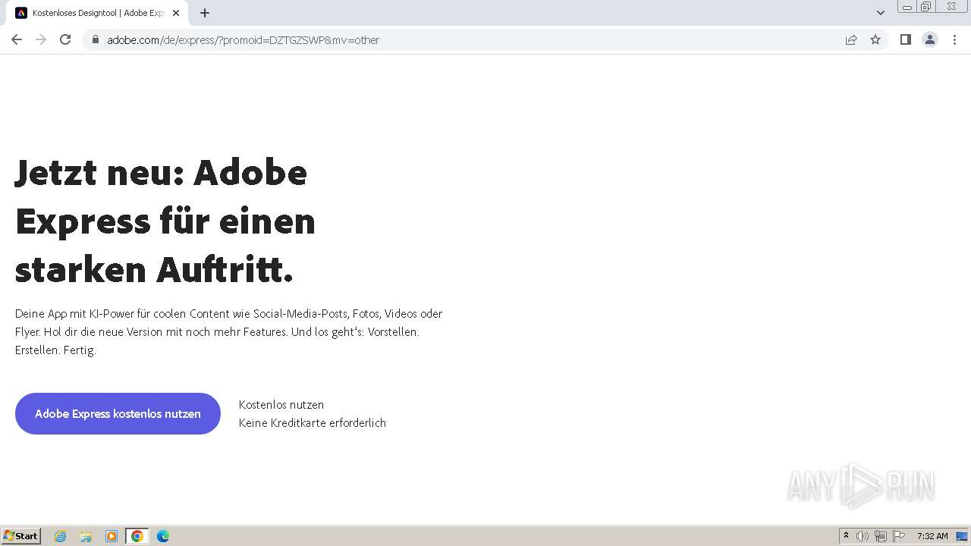Minimize the Chrome window
Screen dimensions: 971x546
[x=907, y=7]
